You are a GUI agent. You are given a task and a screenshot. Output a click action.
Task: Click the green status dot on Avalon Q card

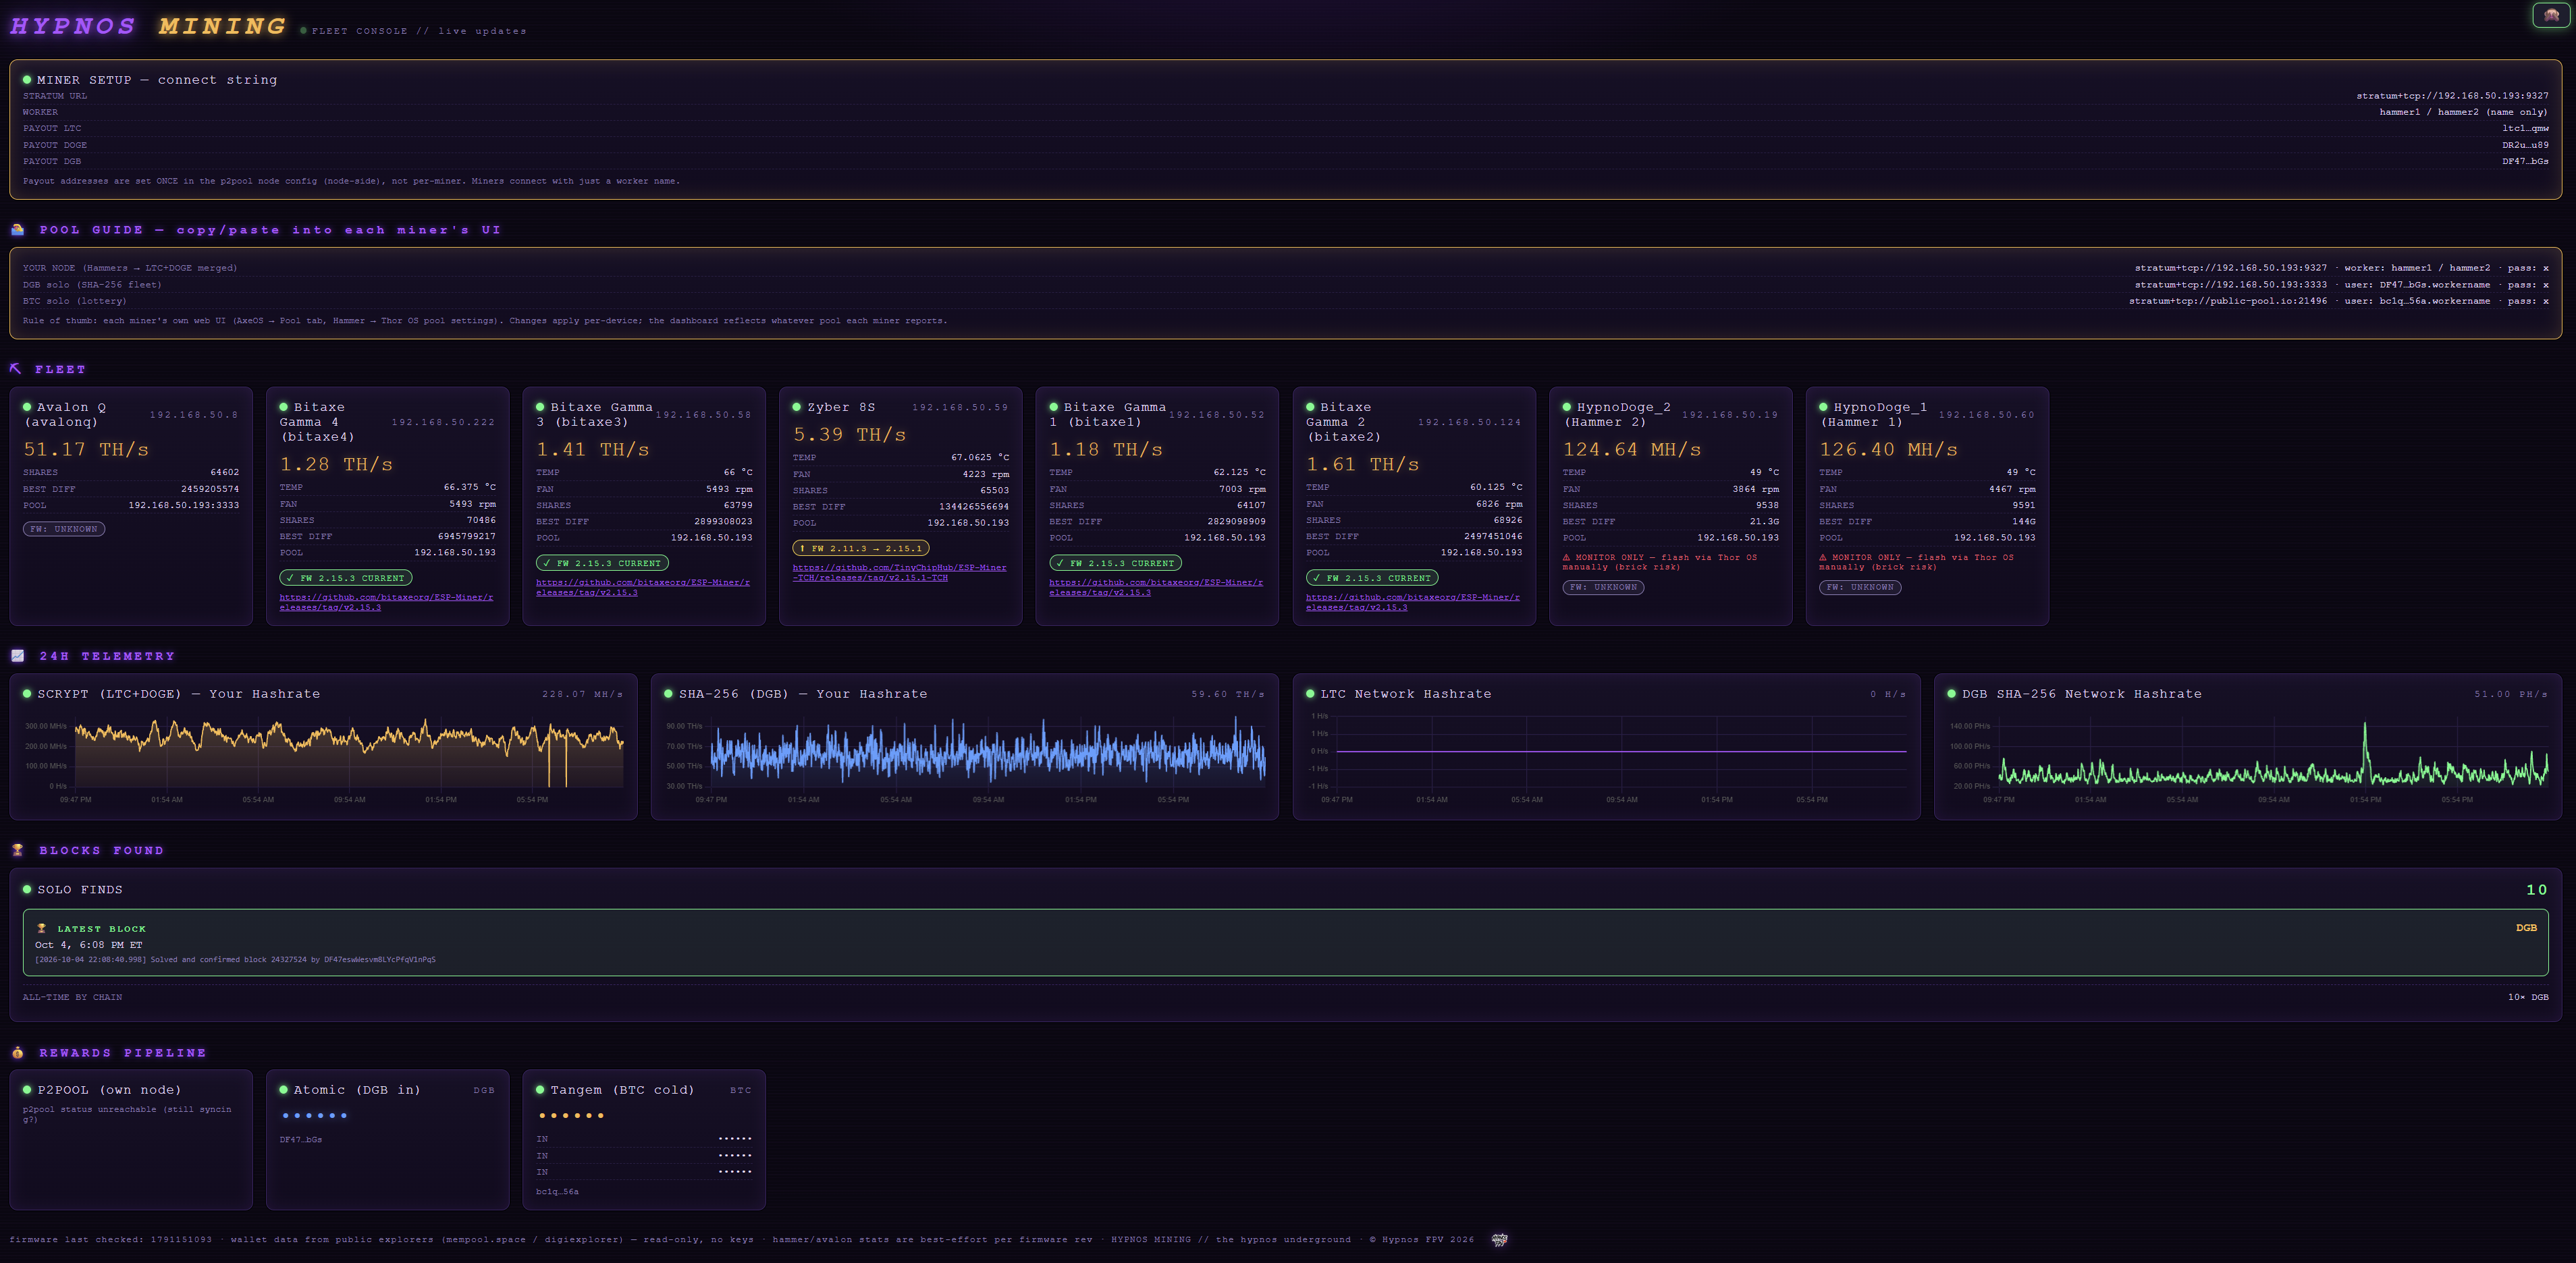27,407
